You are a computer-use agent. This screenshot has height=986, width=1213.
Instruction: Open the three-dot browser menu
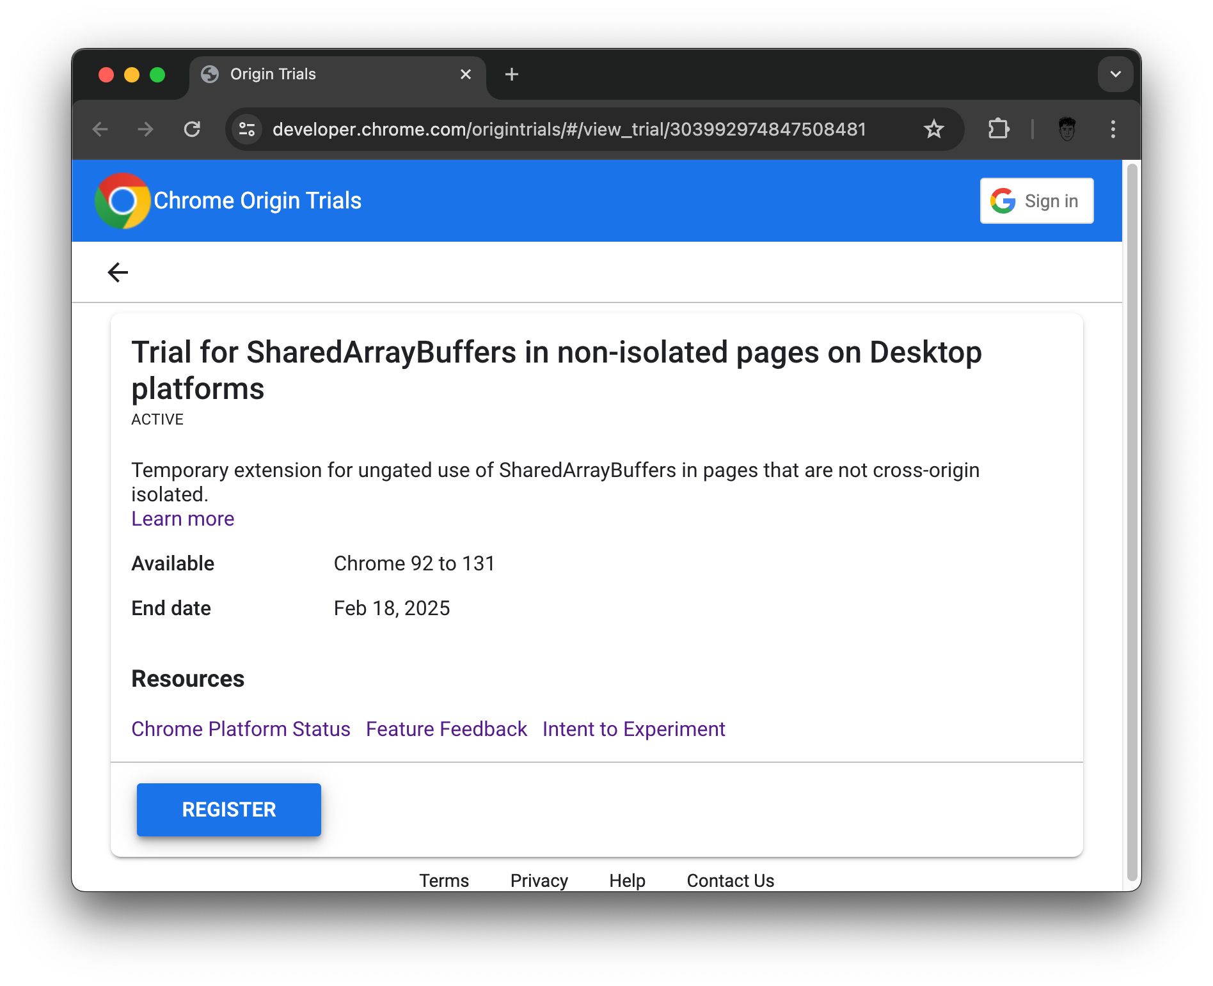tap(1113, 129)
